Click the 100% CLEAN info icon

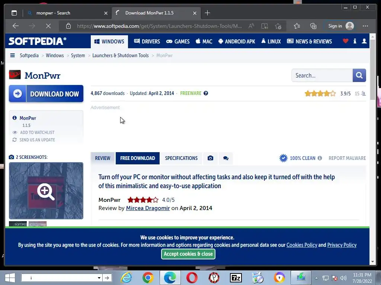(320, 158)
